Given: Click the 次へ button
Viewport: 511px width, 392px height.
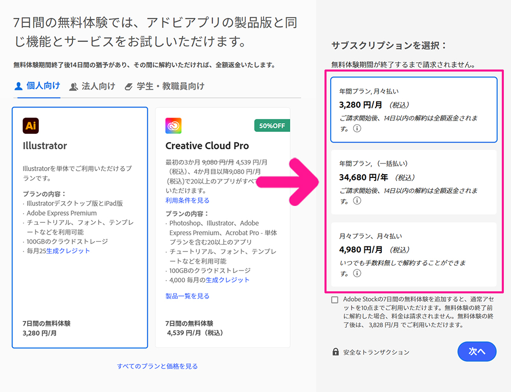Looking at the screenshot, I should (x=477, y=352).
